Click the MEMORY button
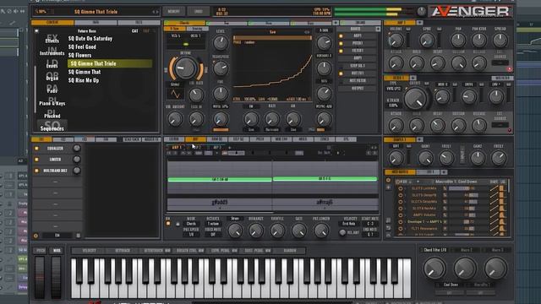541x304 pixels. [x=173, y=11]
